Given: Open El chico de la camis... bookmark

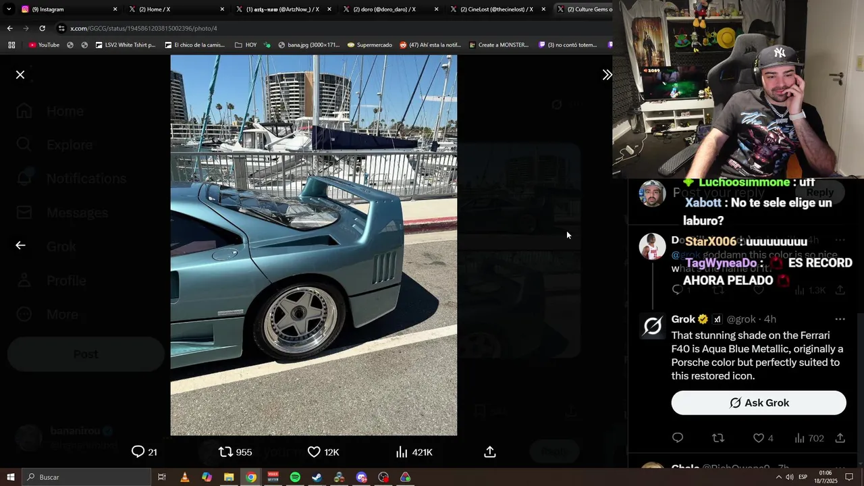Looking at the screenshot, I should coord(194,45).
